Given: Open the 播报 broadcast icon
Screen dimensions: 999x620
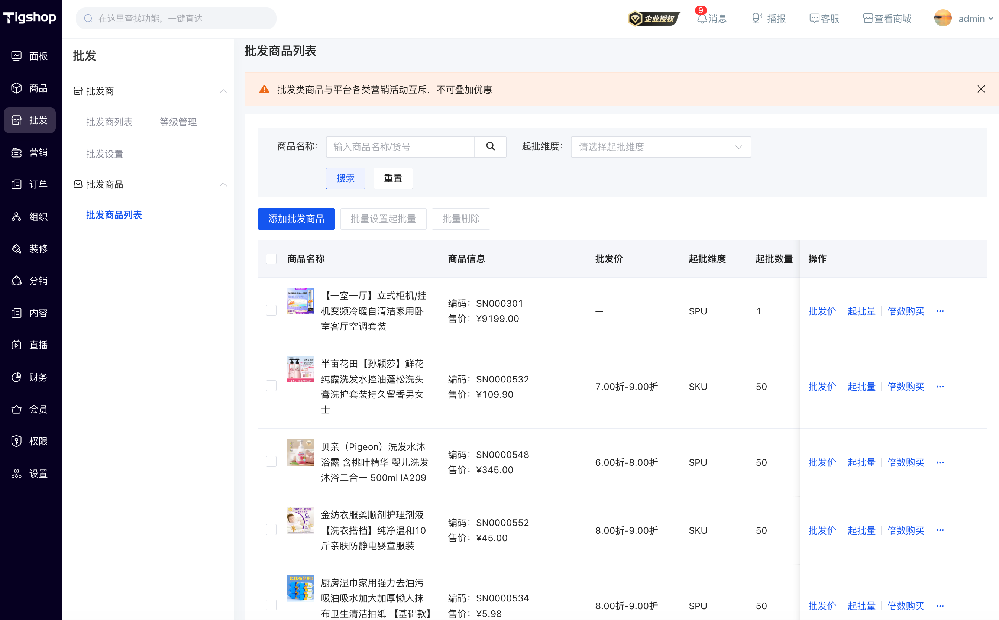Looking at the screenshot, I should click(768, 19).
